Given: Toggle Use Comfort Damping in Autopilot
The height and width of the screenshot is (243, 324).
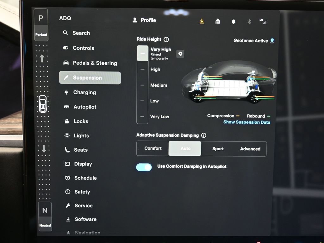Looking at the screenshot, I should click(x=144, y=167).
